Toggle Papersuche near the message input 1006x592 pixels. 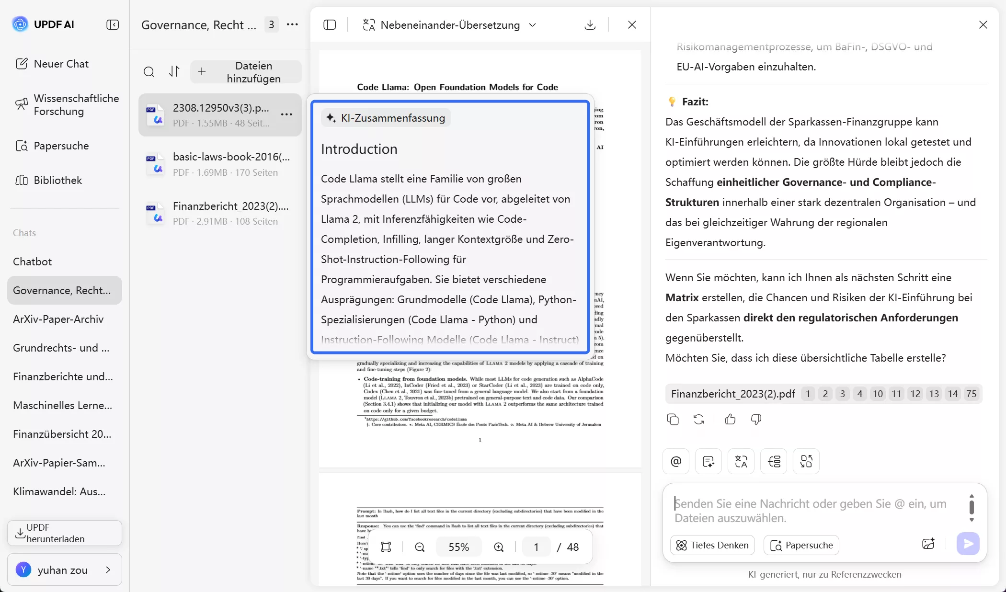(x=800, y=545)
